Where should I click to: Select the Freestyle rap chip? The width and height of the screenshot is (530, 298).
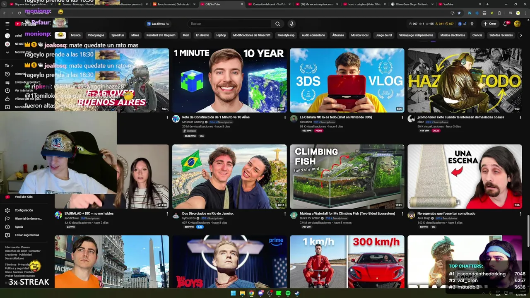tap(286, 35)
